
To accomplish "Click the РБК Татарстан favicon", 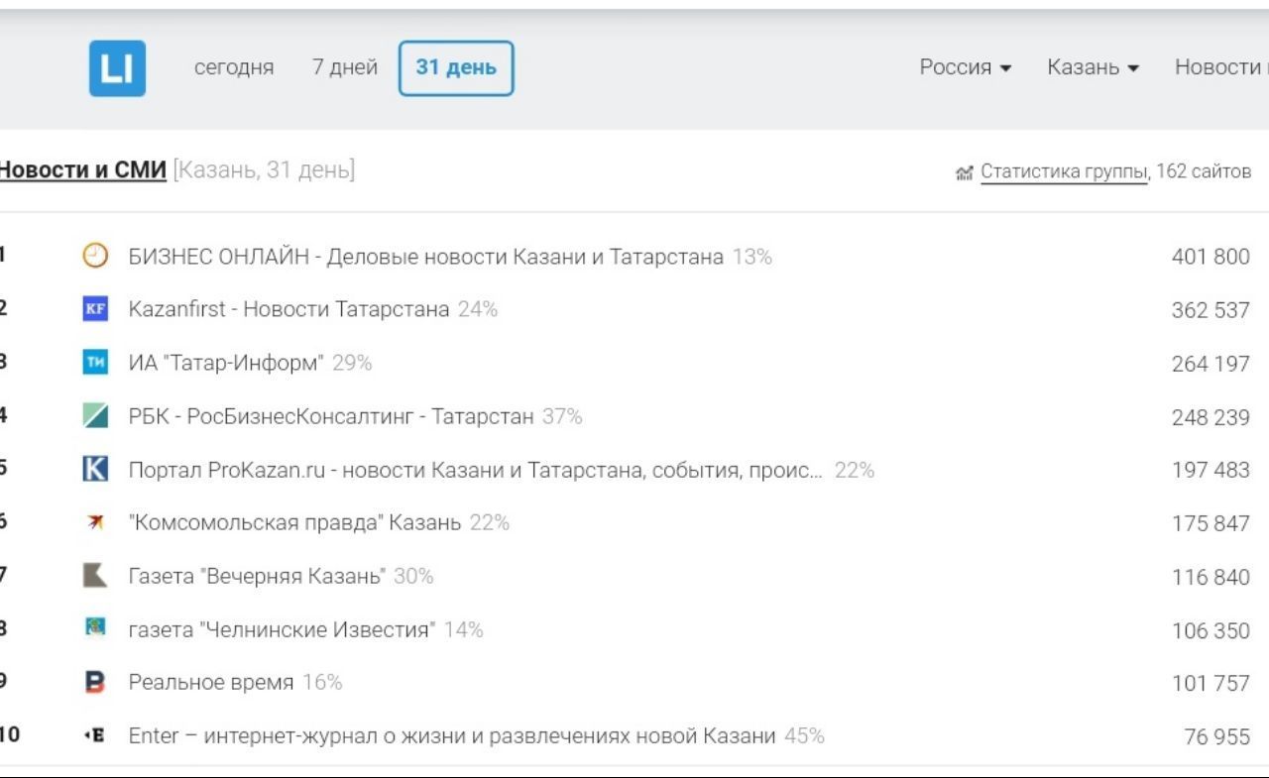I will click(95, 416).
